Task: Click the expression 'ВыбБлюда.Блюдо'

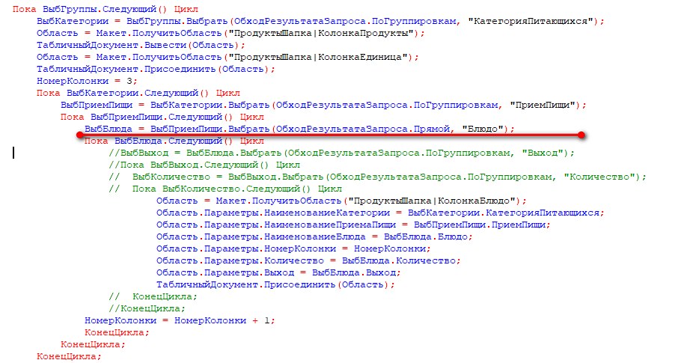Action: 425,237
